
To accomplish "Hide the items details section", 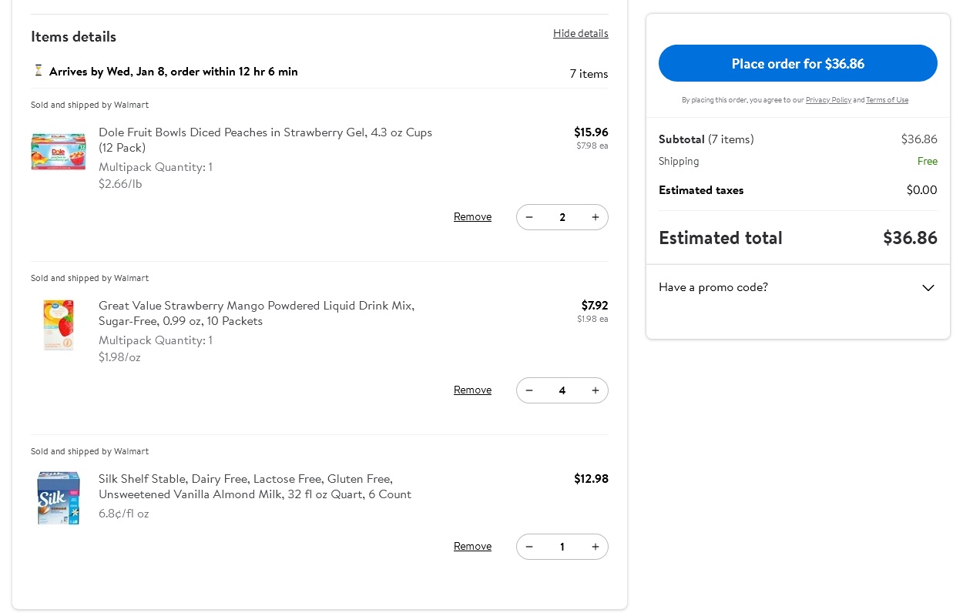I will (581, 33).
